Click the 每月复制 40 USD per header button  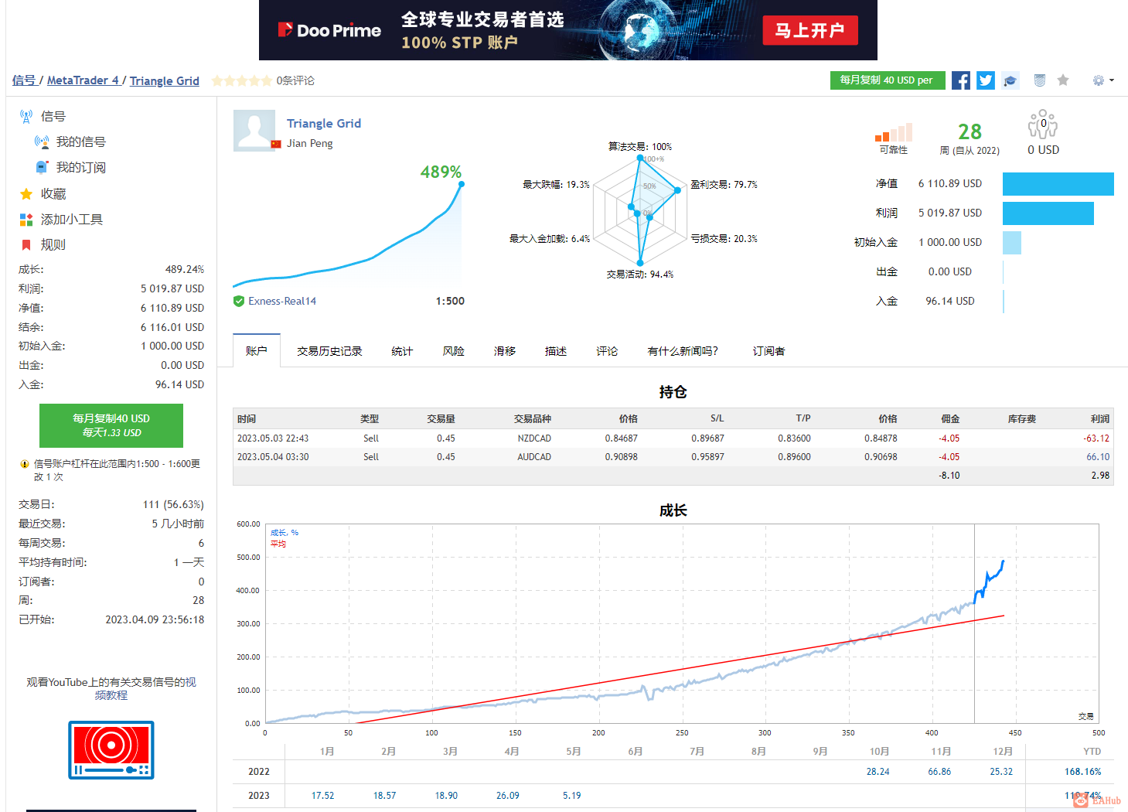(x=888, y=80)
